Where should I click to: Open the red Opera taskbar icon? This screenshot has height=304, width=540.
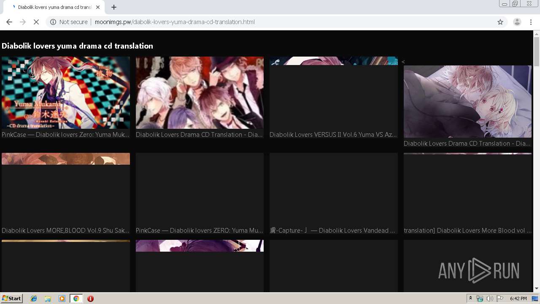pos(90,299)
